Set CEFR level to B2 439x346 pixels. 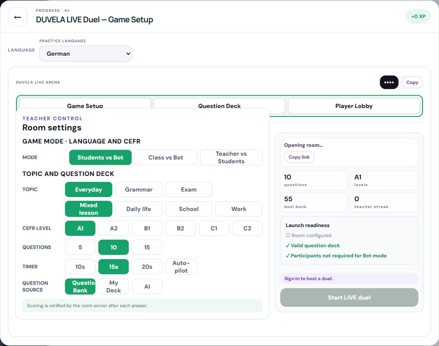(x=180, y=229)
